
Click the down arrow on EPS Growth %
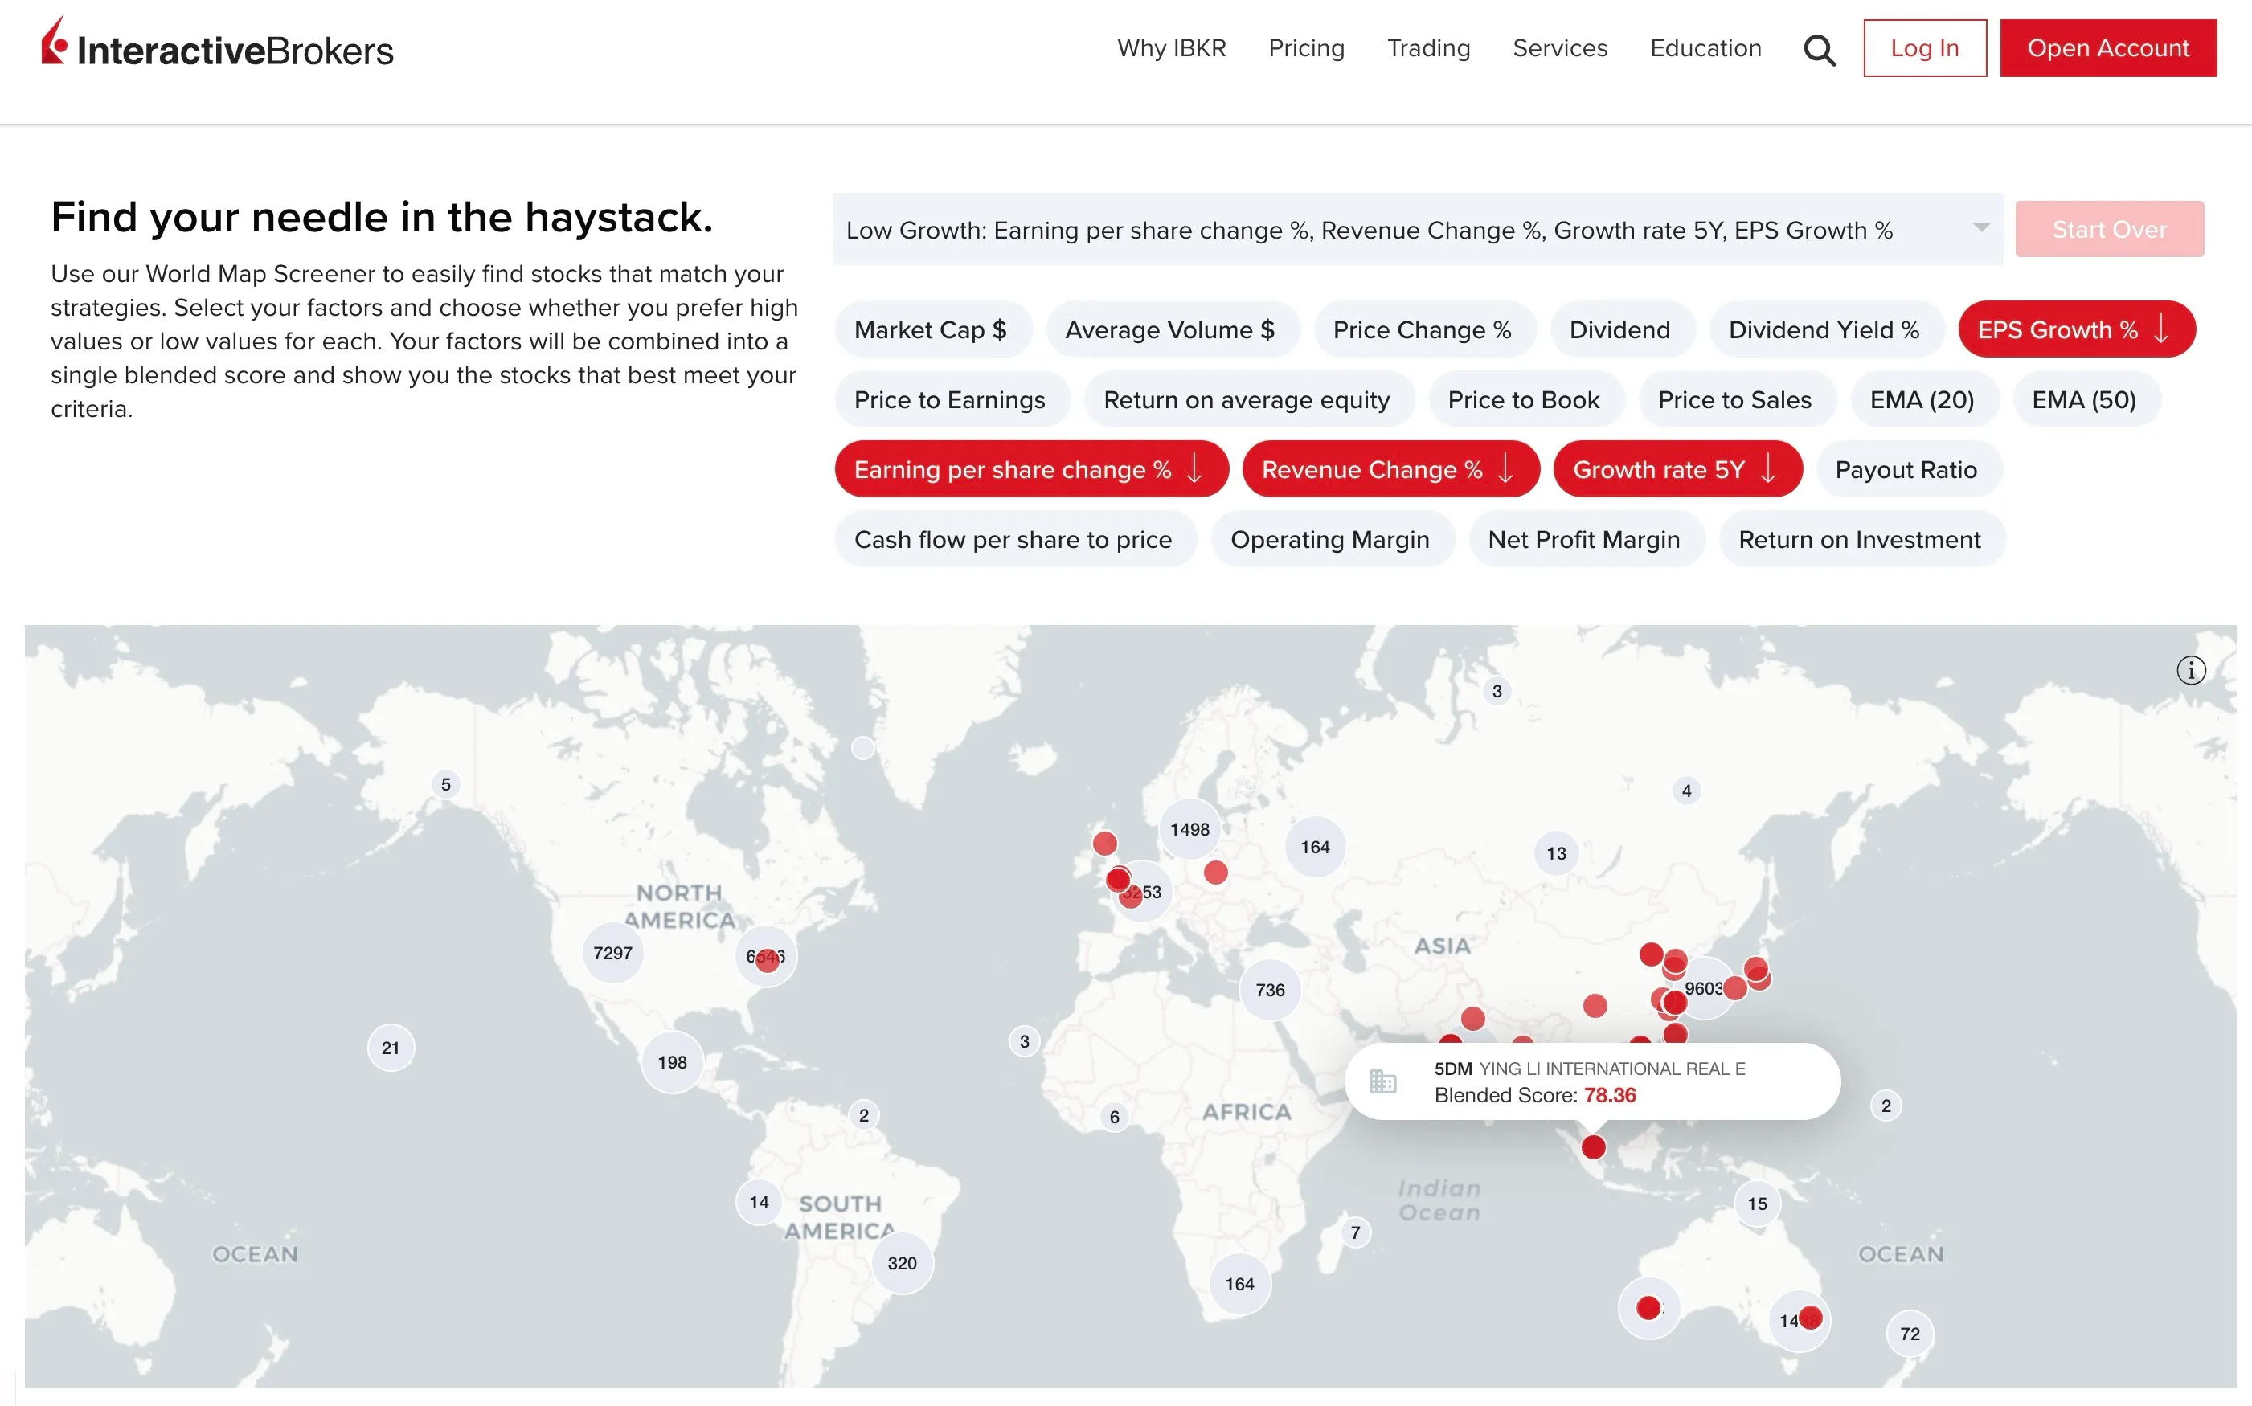(2161, 329)
